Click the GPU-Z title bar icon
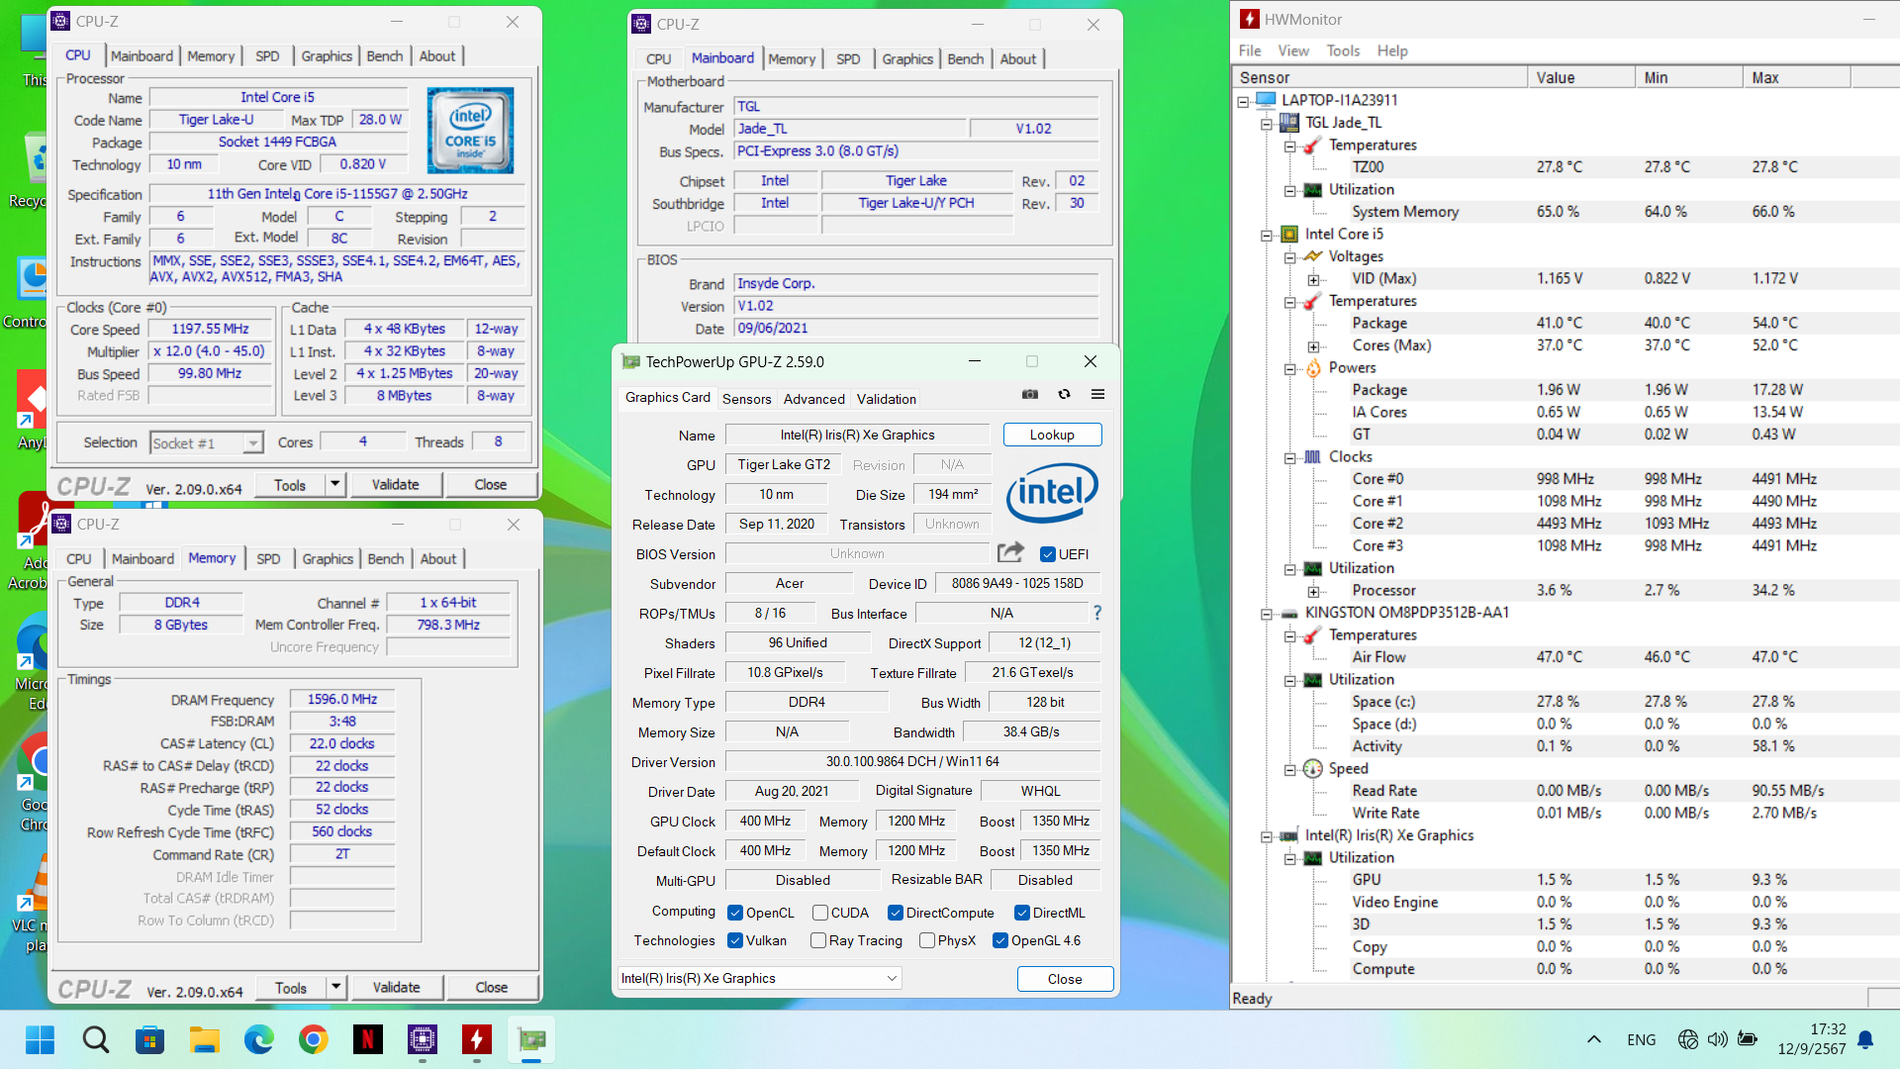The image size is (1900, 1069). click(630, 361)
